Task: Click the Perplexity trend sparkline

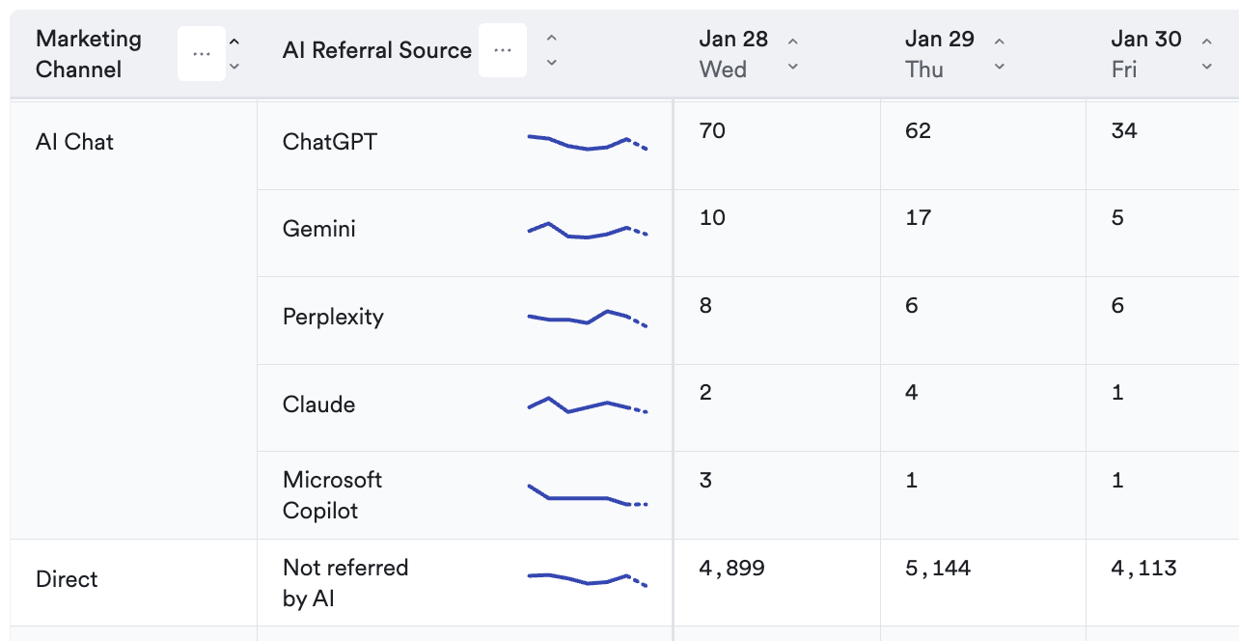Action: click(587, 319)
